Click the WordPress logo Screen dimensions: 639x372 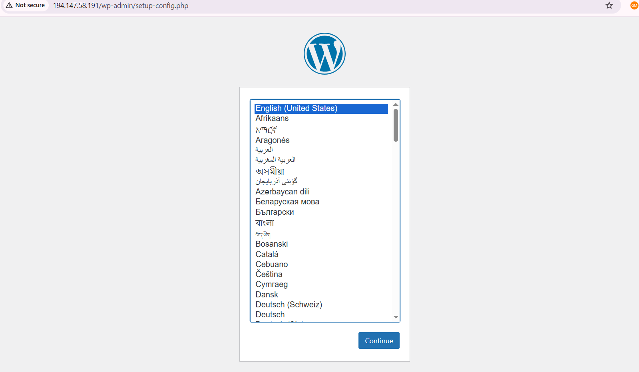(324, 53)
